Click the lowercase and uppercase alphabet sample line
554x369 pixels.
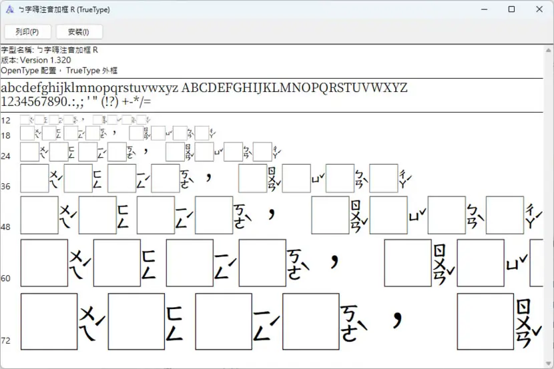pos(204,88)
